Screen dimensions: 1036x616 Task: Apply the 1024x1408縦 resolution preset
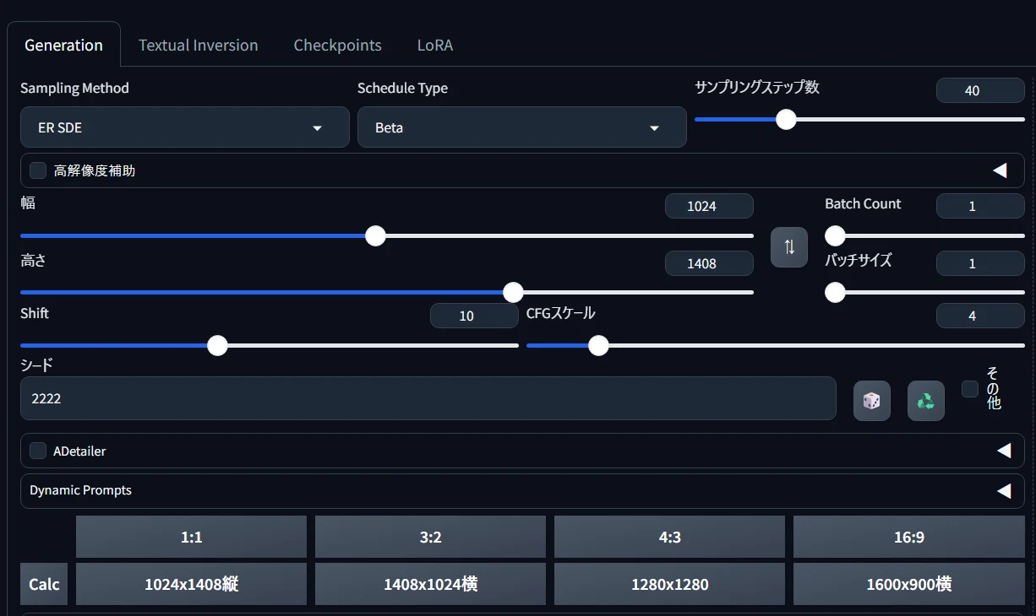(192, 584)
